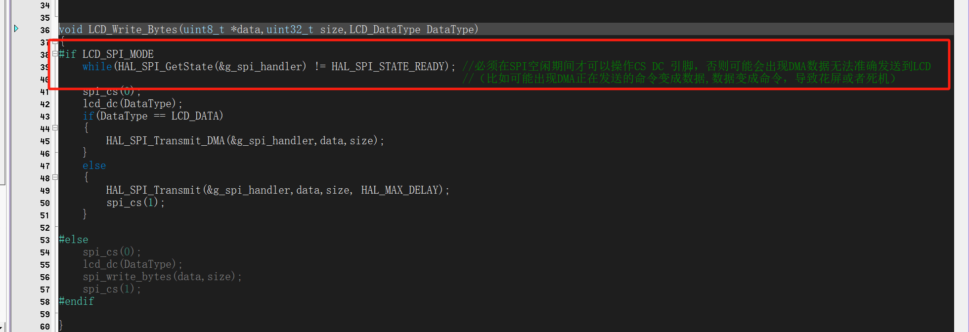Click line number 60 in the gutter

point(45,327)
